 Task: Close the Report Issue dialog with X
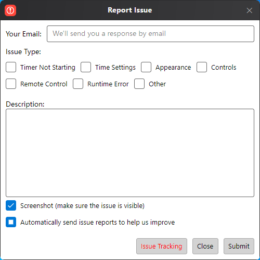[249, 10]
